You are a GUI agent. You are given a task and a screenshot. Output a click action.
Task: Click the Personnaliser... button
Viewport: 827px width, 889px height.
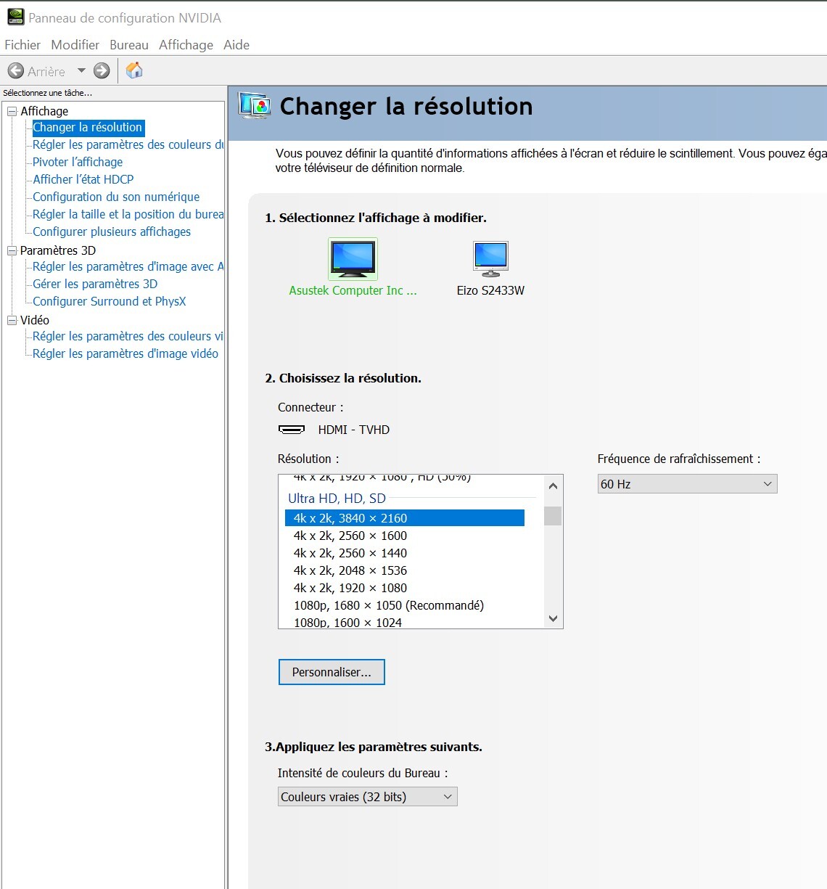tap(332, 672)
